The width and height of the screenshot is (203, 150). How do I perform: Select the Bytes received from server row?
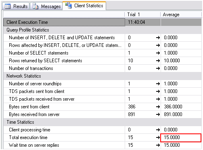[103, 114]
